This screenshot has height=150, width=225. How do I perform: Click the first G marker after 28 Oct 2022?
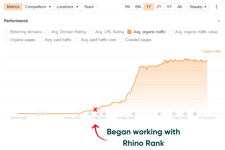38,114
